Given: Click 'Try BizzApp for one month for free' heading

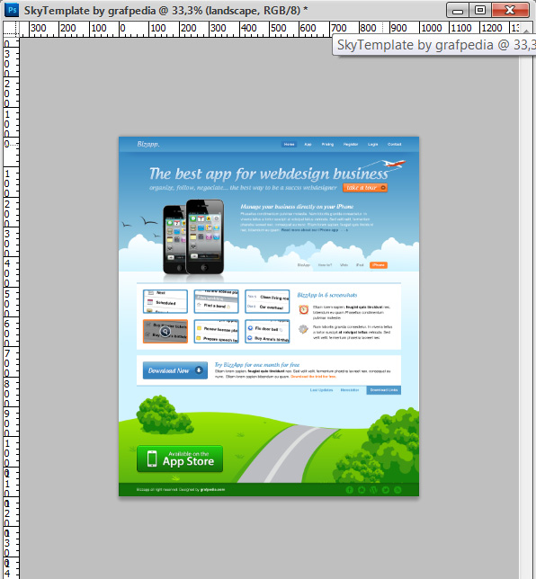Looking at the screenshot, I should click(x=257, y=365).
